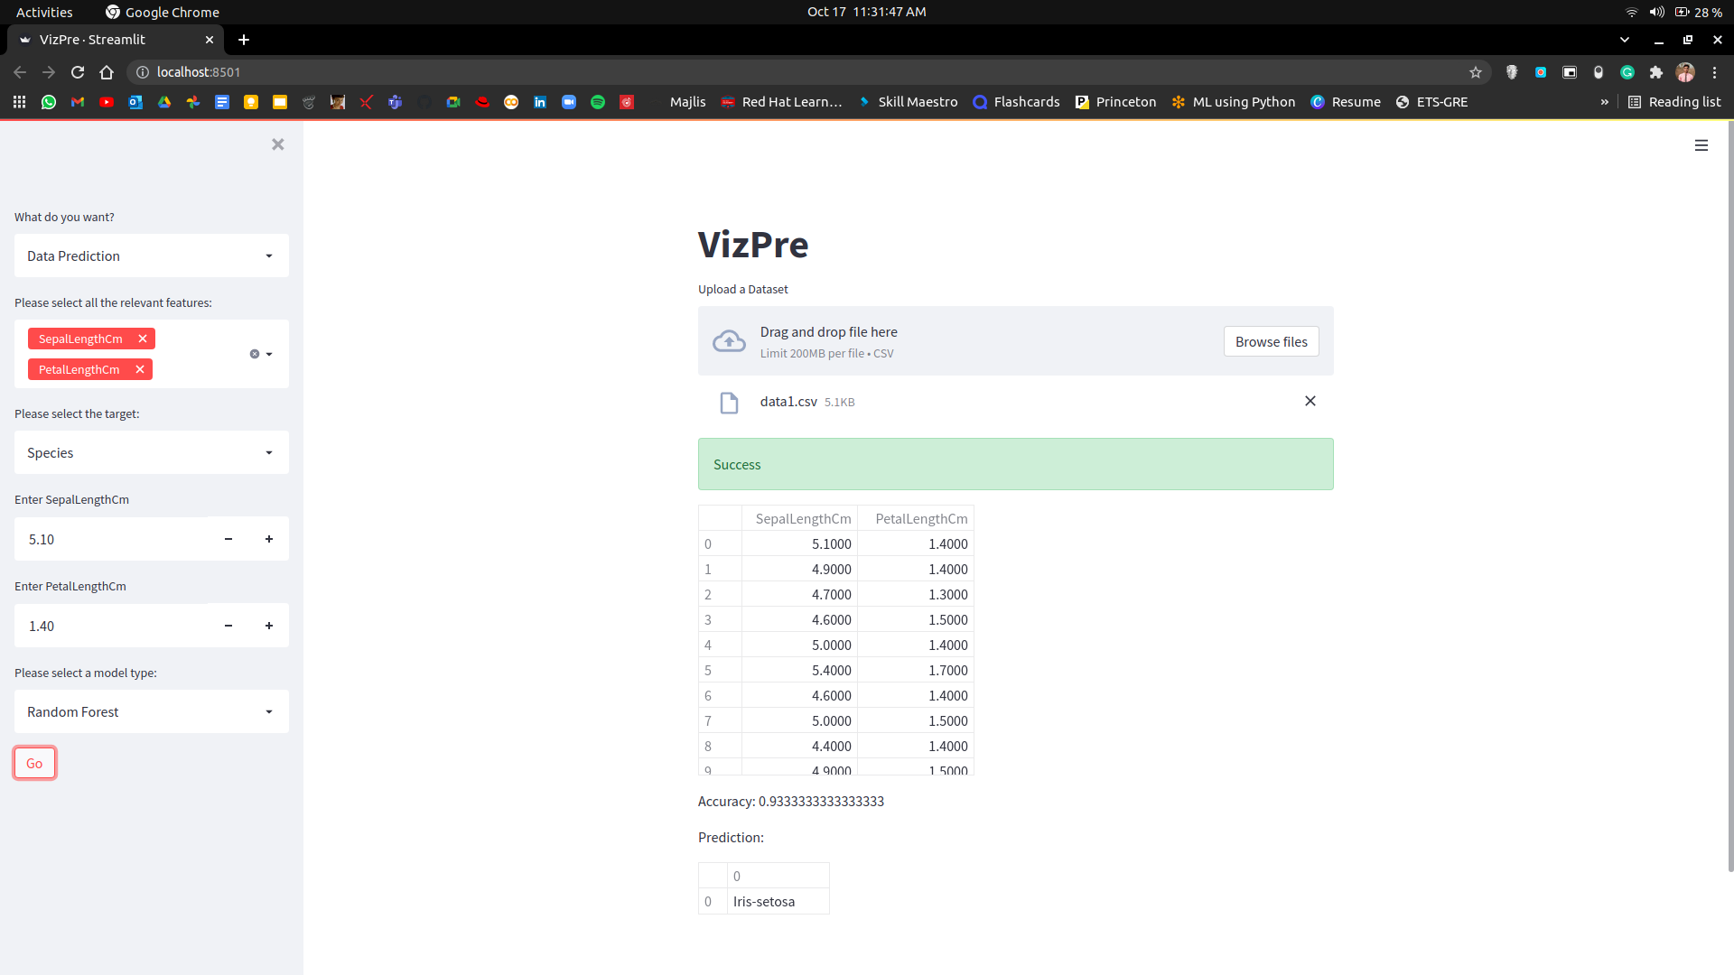1734x975 pixels.
Task: Open the Streamlit hamburger menu
Action: coord(1701,145)
